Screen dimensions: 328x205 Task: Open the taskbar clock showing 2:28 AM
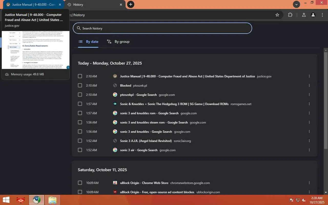coord(317,200)
